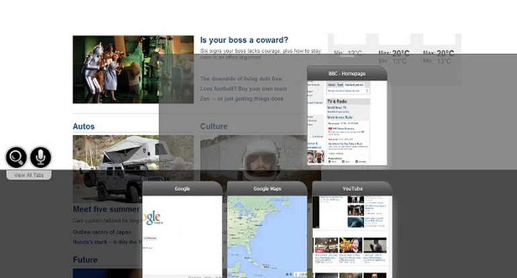The height and width of the screenshot is (278, 517).
Task: Open the View All Tabs button
Action: click(29, 175)
